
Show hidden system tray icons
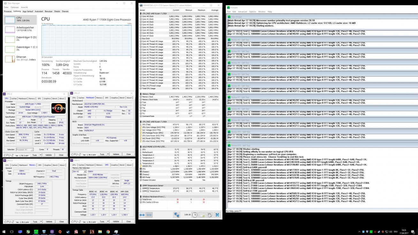click(x=360, y=231)
